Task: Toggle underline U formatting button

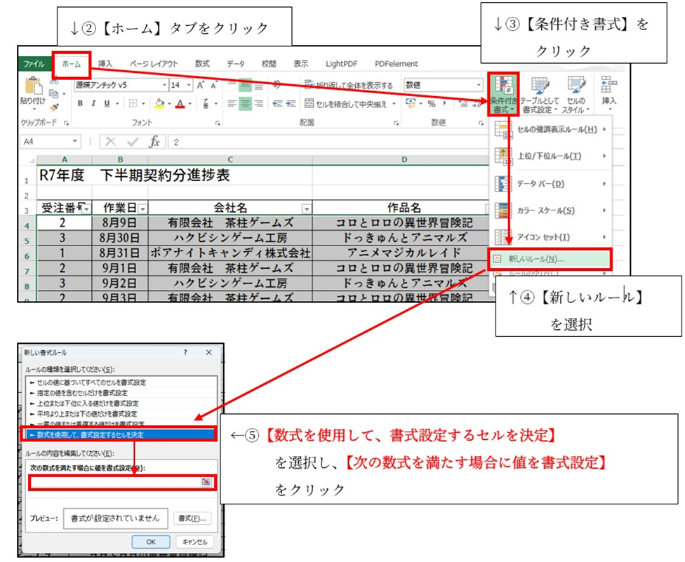Action: (107, 104)
